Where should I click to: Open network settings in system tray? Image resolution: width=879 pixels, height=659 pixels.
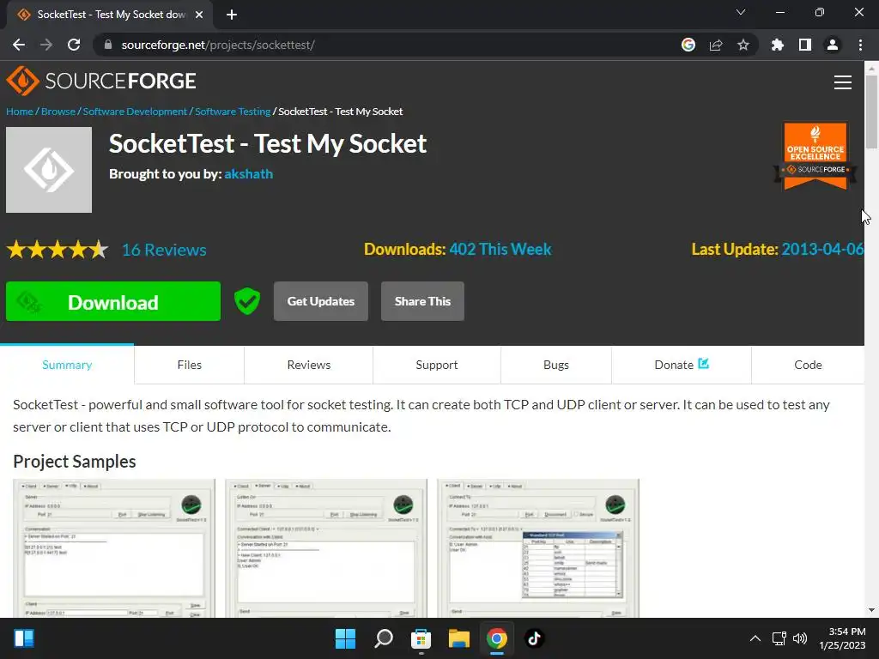[x=779, y=638]
